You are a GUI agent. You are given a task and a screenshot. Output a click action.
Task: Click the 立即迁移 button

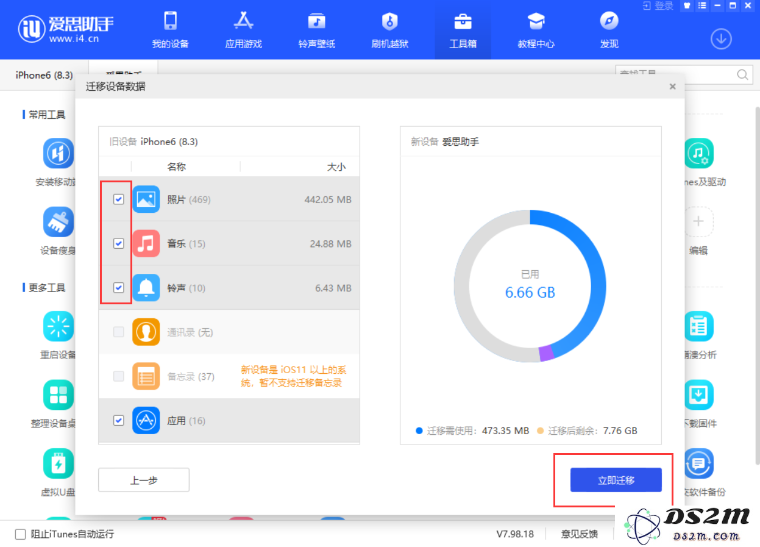[x=616, y=480]
